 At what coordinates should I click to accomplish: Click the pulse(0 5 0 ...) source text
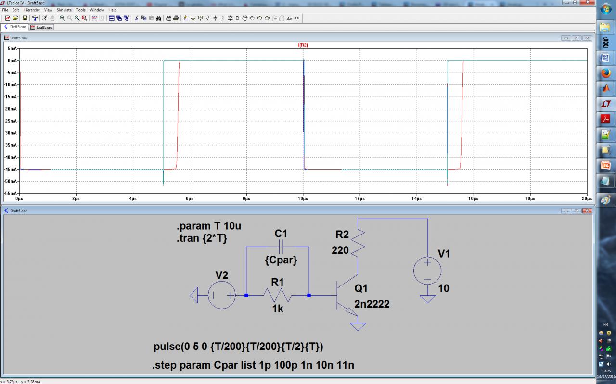239,347
